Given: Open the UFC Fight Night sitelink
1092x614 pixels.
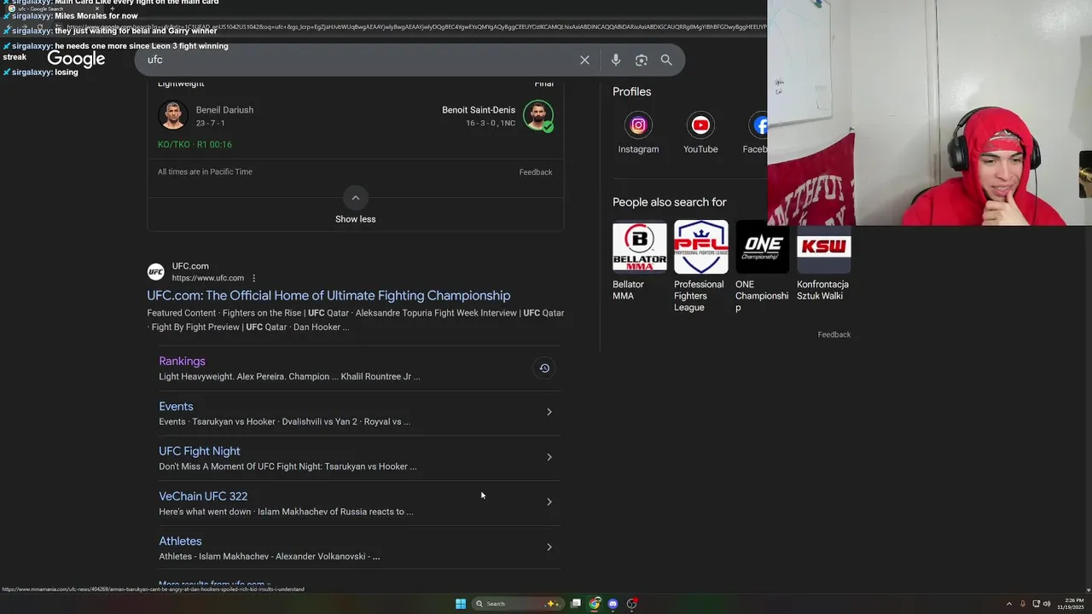Looking at the screenshot, I should click(200, 451).
